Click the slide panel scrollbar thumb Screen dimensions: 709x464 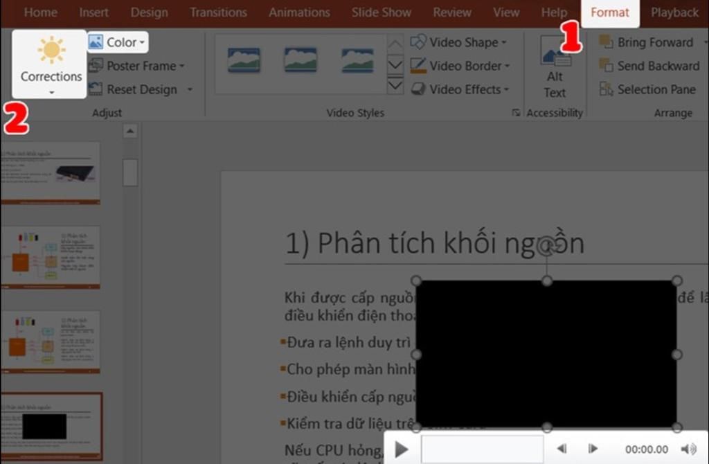click(x=130, y=172)
